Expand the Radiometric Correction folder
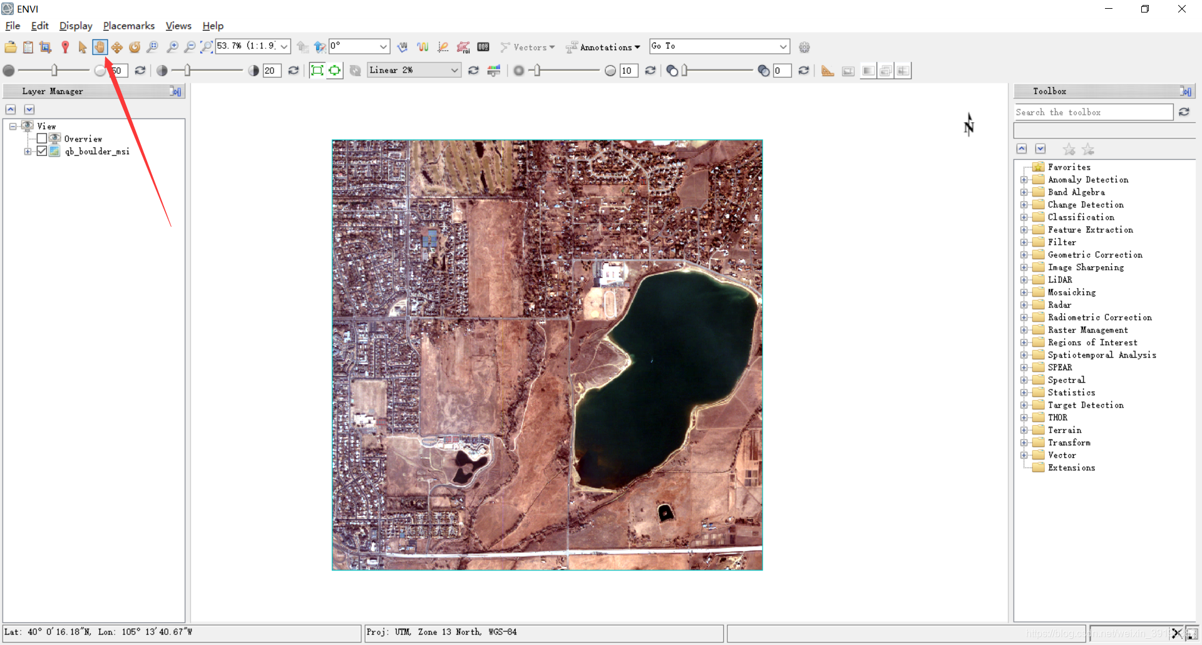This screenshot has width=1202, height=645. (1024, 317)
